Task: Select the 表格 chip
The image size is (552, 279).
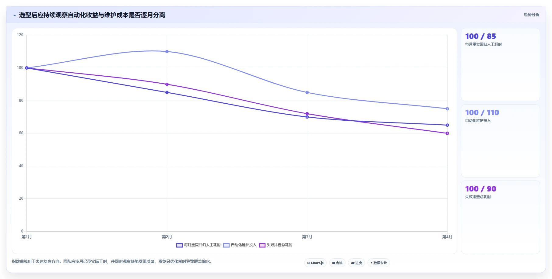Action: pyautogui.click(x=337, y=263)
